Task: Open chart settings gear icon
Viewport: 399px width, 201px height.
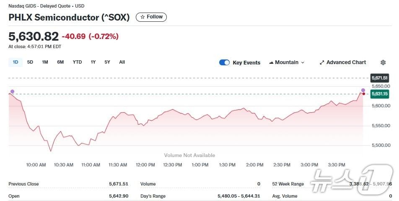Action: pos(383,62)
